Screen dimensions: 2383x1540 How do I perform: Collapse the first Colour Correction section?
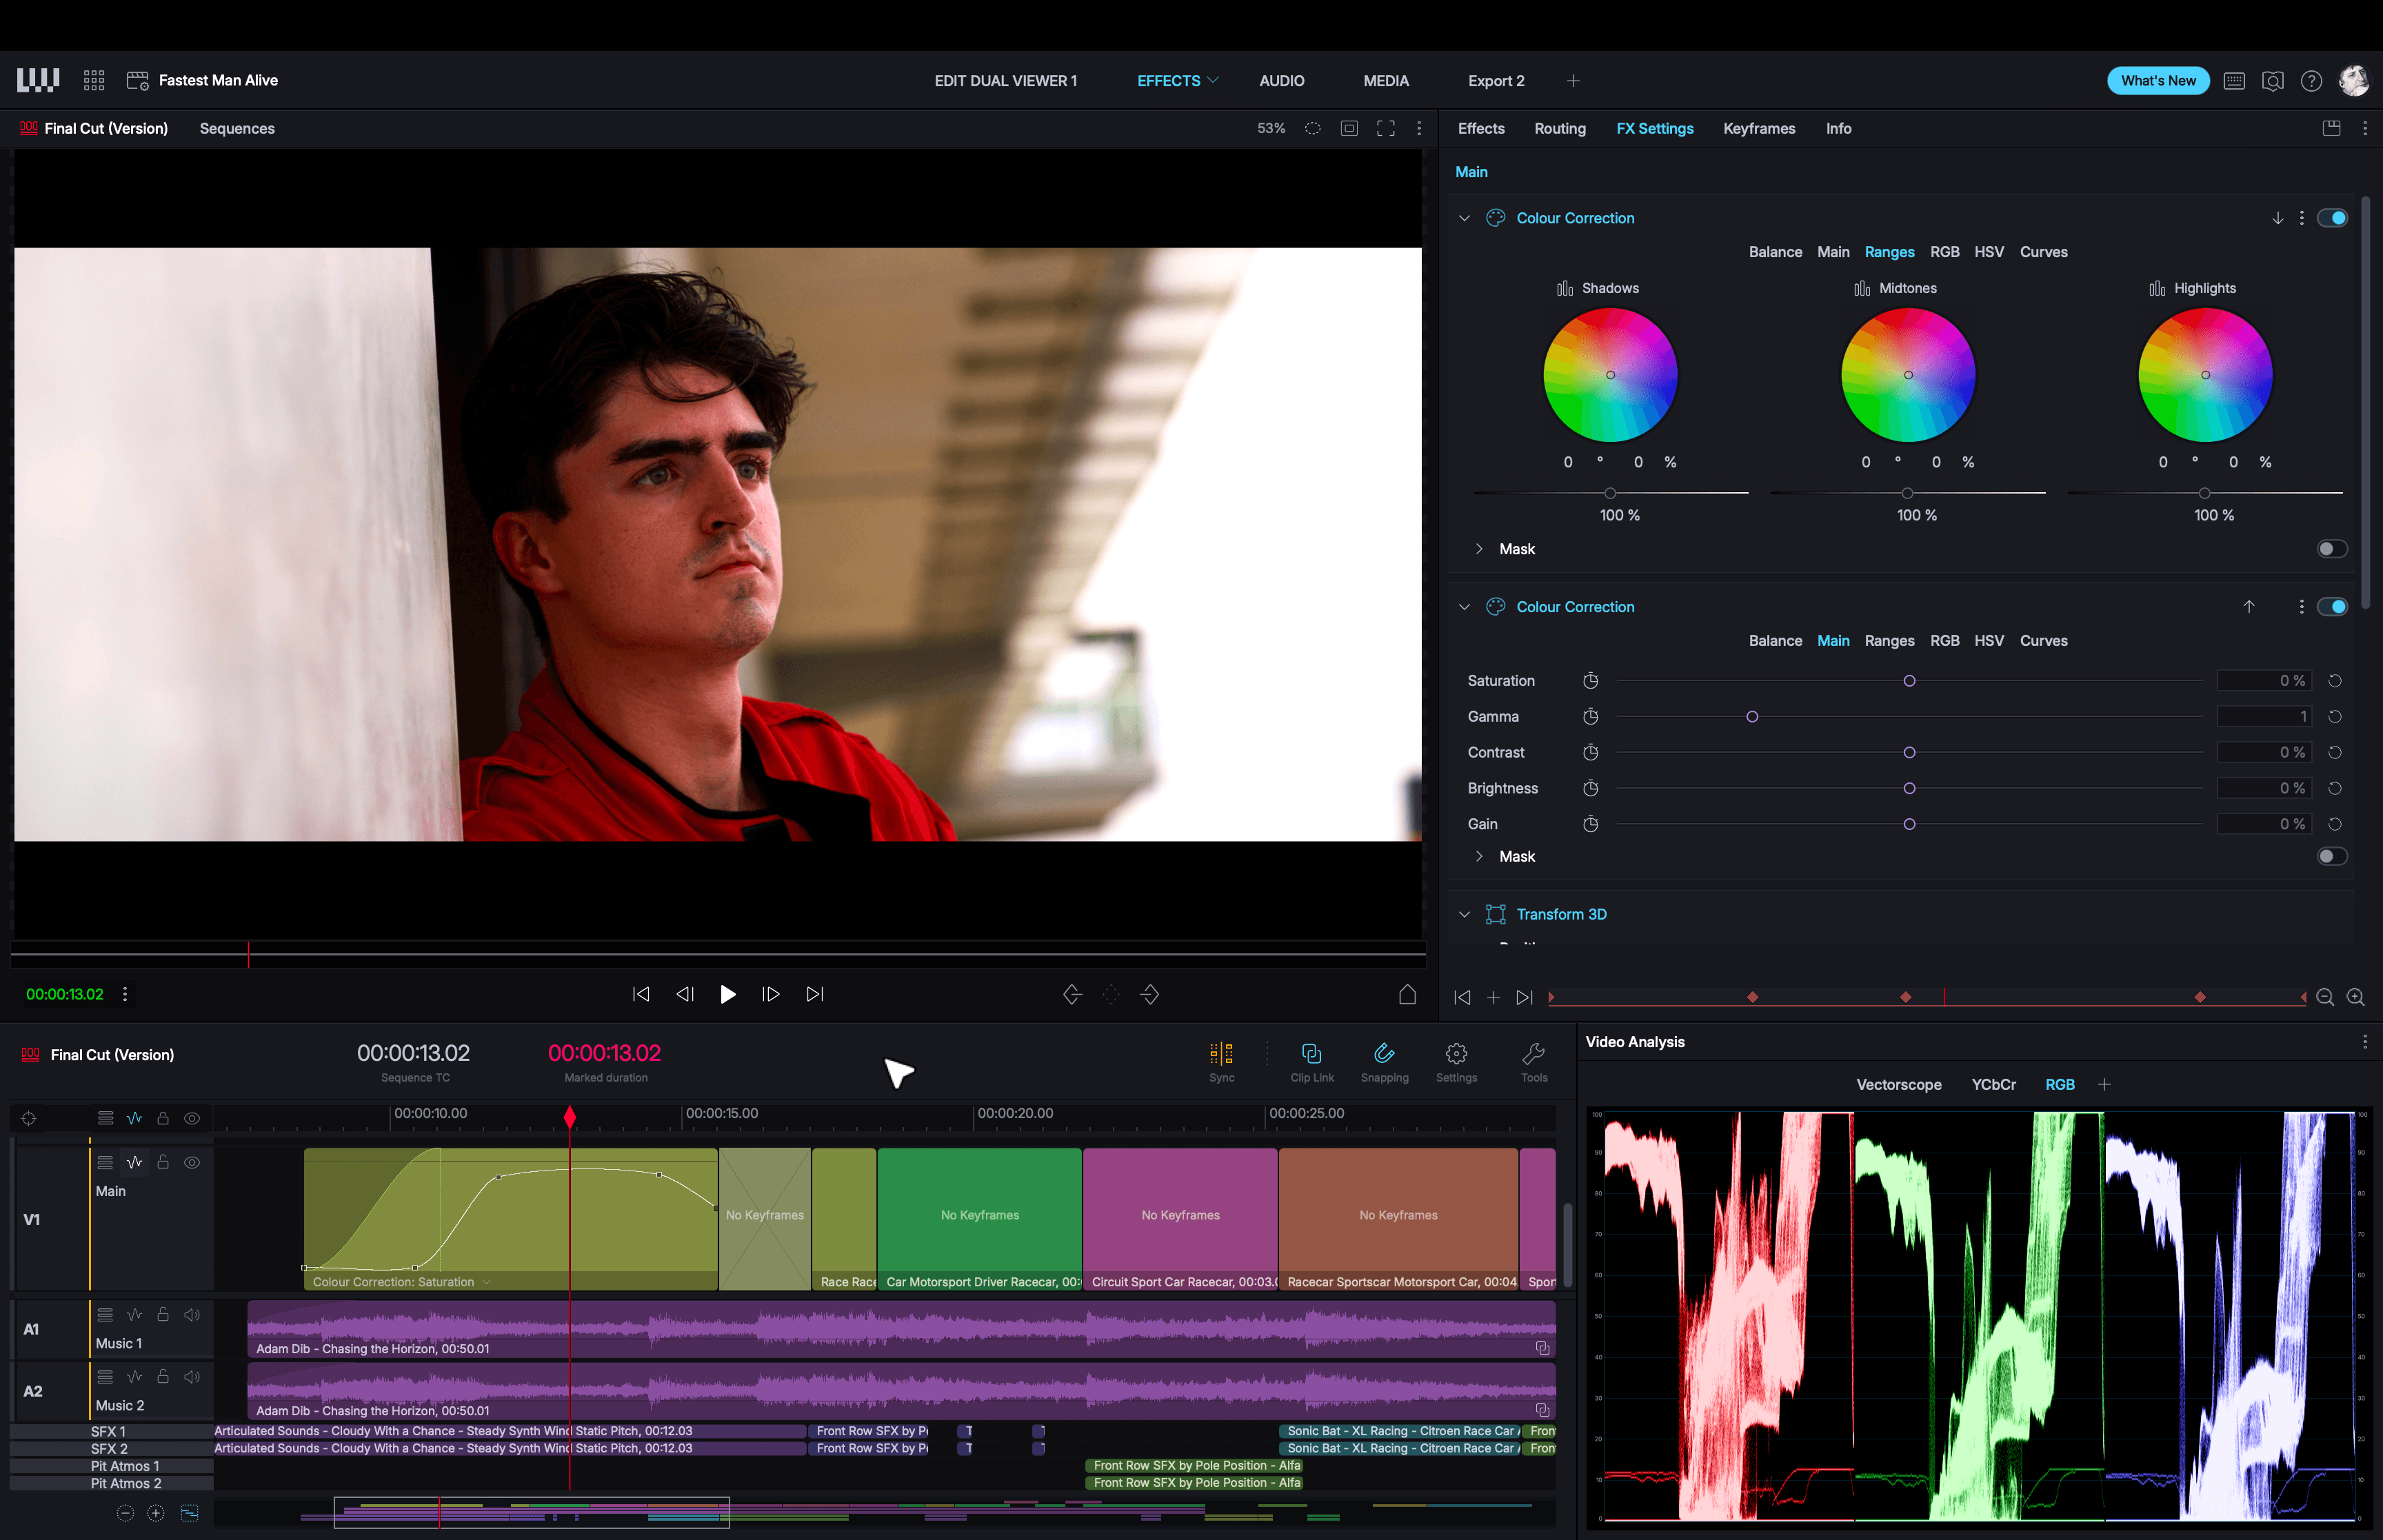pos(1464,218)
